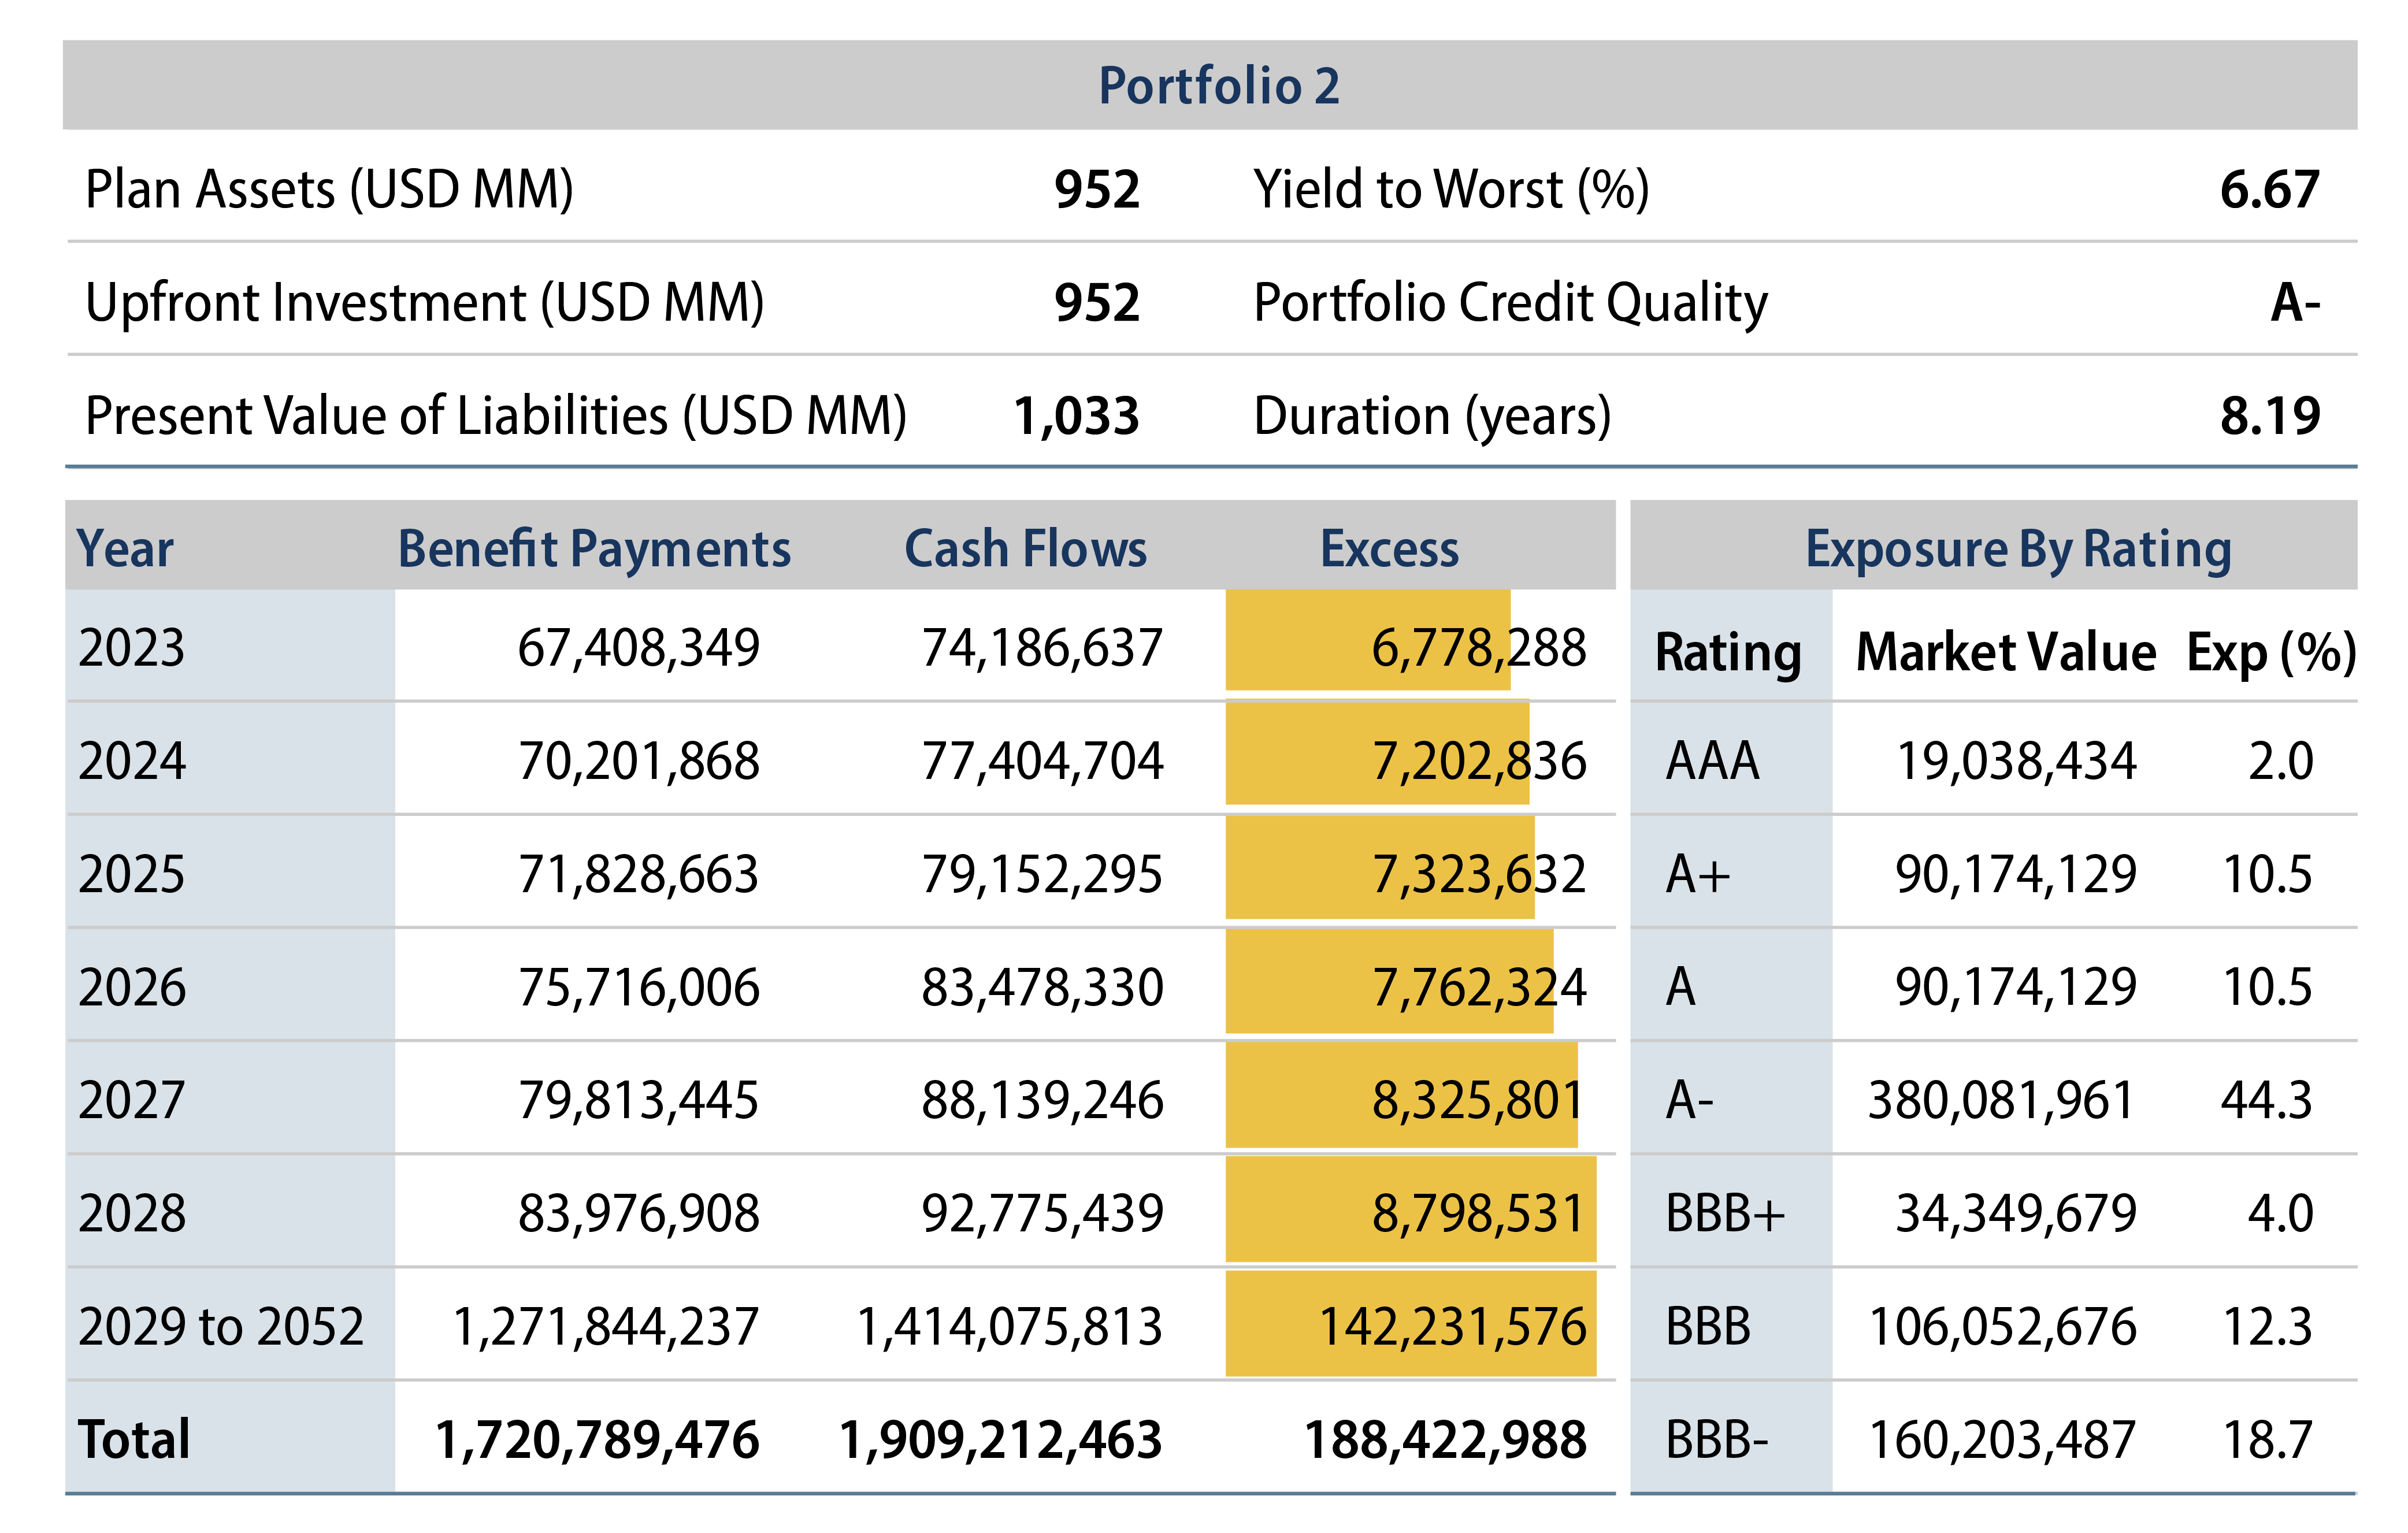Click the Excess column header
This screenshot has width=2408, height=1533.
[x=1389, y=549]
